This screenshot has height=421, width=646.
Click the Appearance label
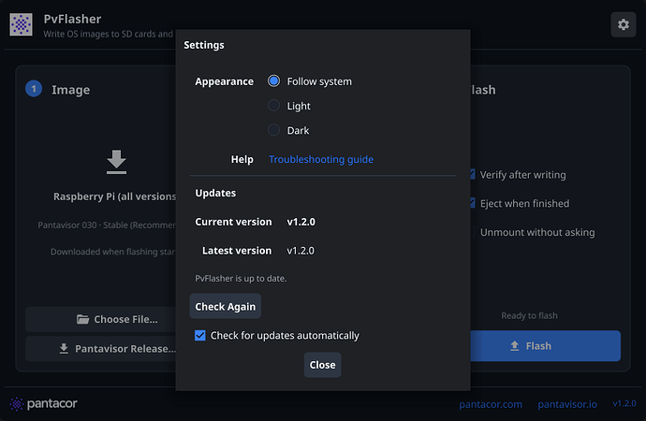point(224,81)
